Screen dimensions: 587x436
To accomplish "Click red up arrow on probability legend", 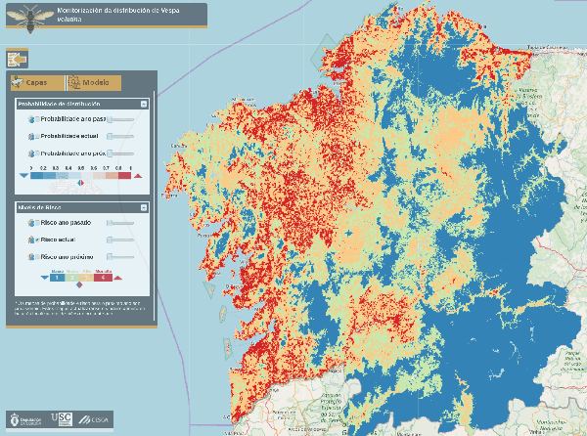I will tap(138, 175).
